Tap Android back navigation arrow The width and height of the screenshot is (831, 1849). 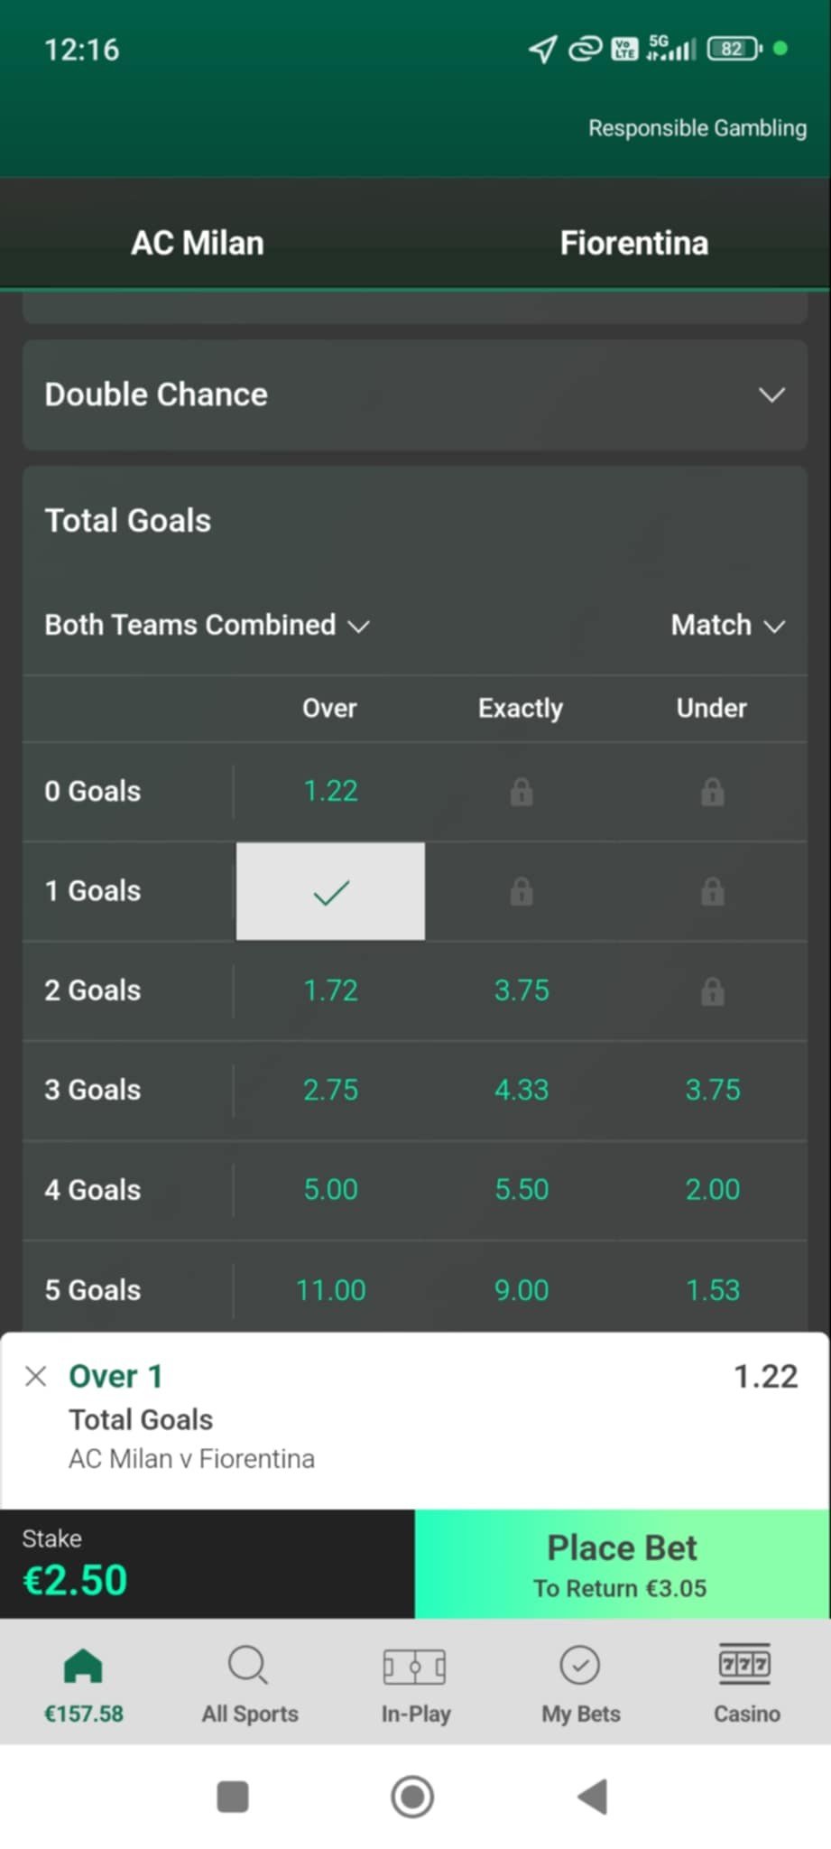pos(593,1796)
